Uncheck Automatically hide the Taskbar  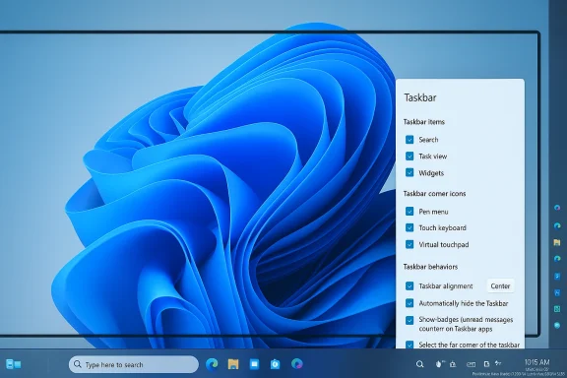click(x=409, y=303)
